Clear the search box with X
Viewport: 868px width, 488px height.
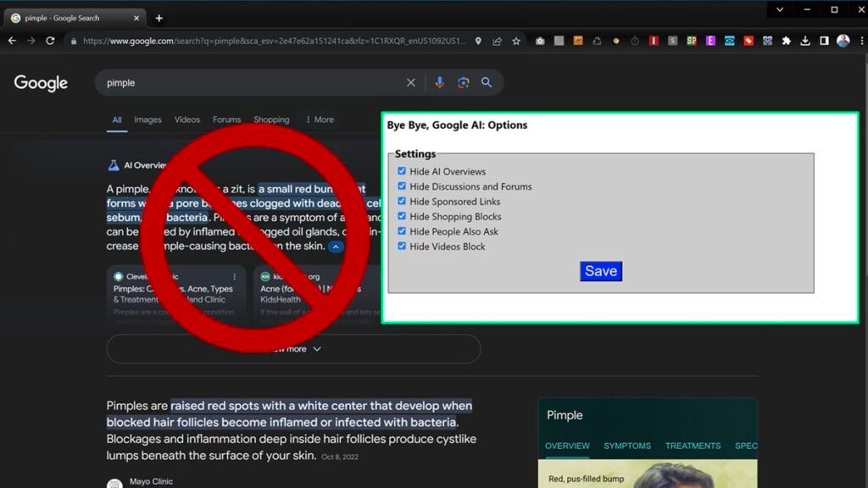coord(411,83)
